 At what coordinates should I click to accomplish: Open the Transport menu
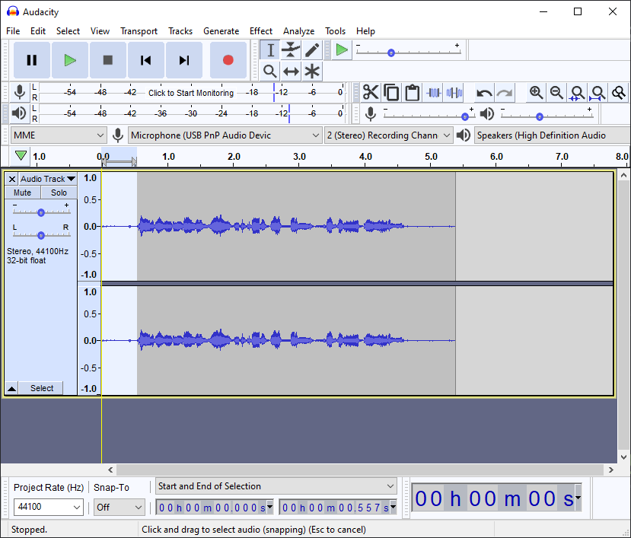click(139, 31)
